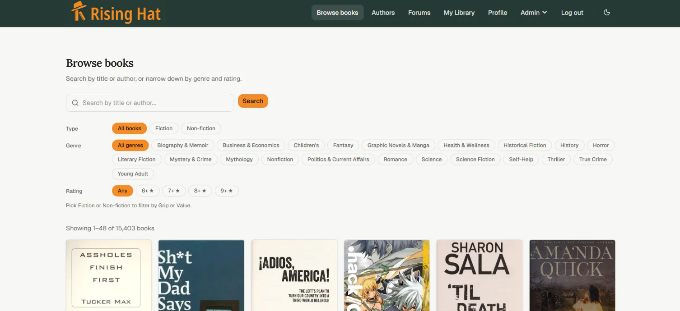This screenshot has height=311, width=680.
Task: Set rating filter to 9+ stars
Action: 227,191
